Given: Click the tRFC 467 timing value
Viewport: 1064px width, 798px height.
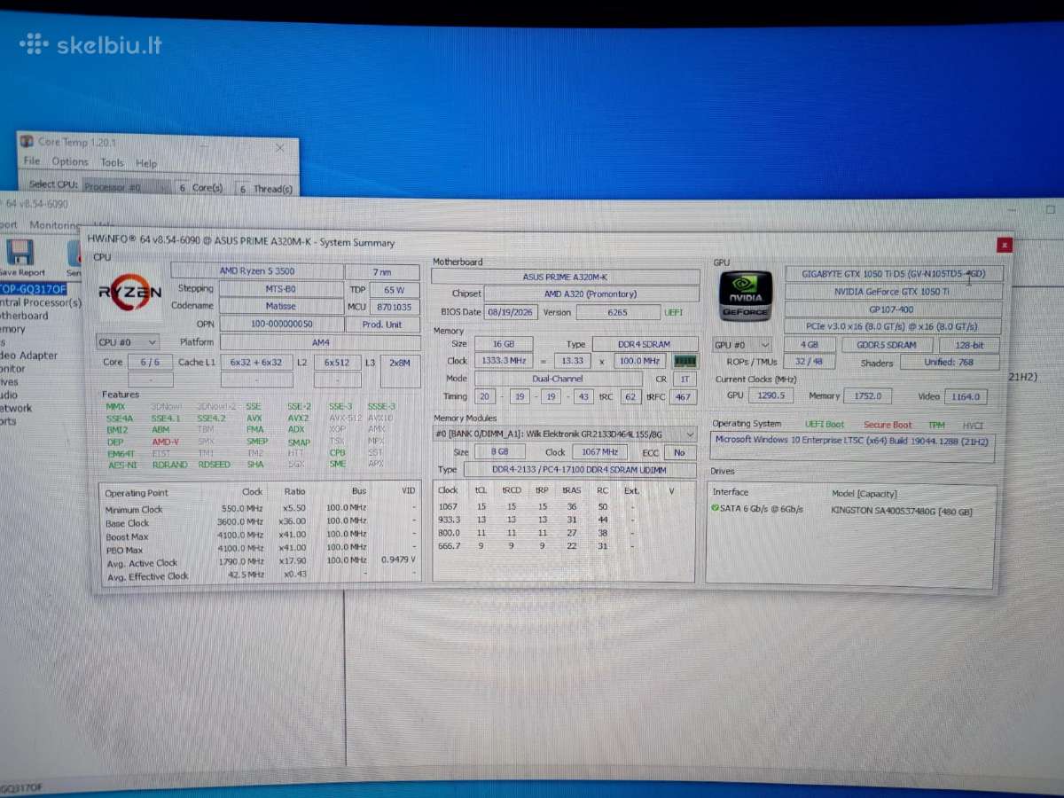Looking at the screenshot, I should pyautogui.click(x=684, y=397).
